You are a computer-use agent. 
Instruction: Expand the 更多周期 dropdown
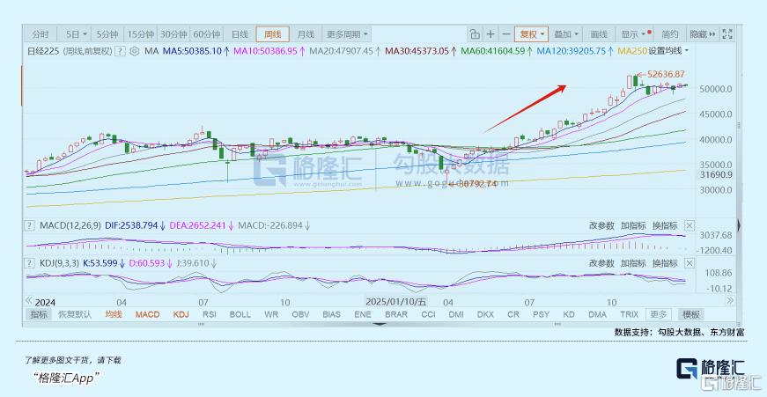click(x=343, y=34)
